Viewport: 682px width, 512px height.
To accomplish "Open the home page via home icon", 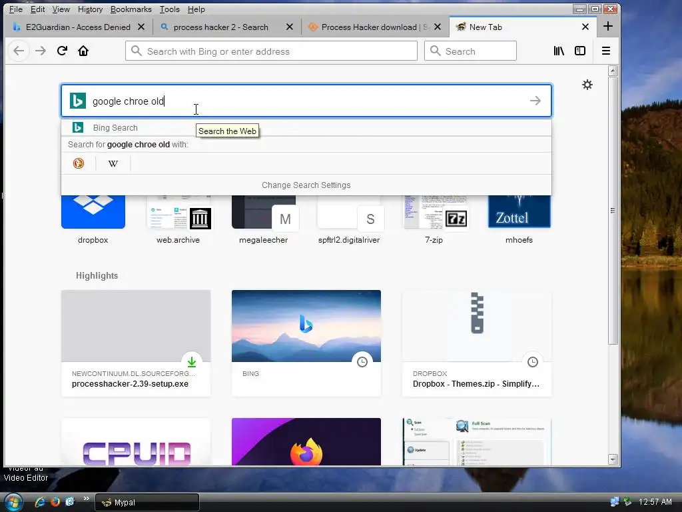I will [x=83, y=51].
